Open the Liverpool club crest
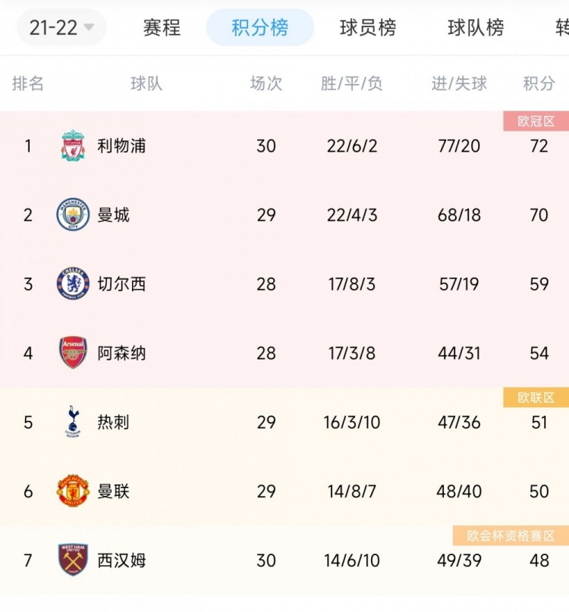The image size is (569, 612). [73, 146]
